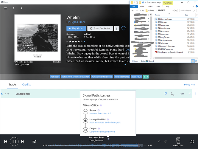Viewport: 198px width, 149px height.
Task: Expand the album description chevron
Action: pyautogui.click(x=125, y=64)
